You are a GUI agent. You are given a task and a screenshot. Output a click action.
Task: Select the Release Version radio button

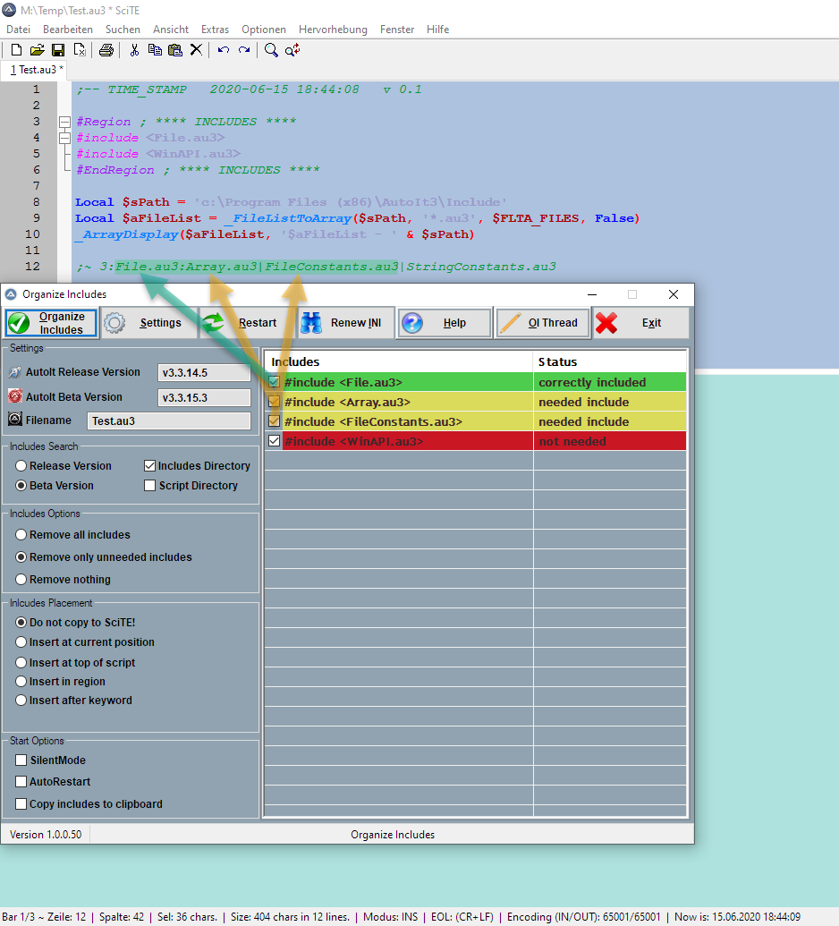coord(21,466)
